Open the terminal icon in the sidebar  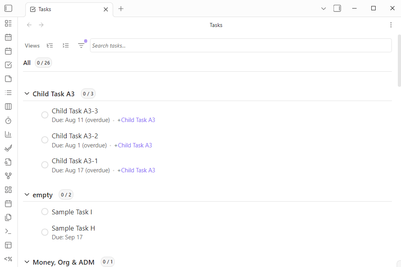click(8, 231)
